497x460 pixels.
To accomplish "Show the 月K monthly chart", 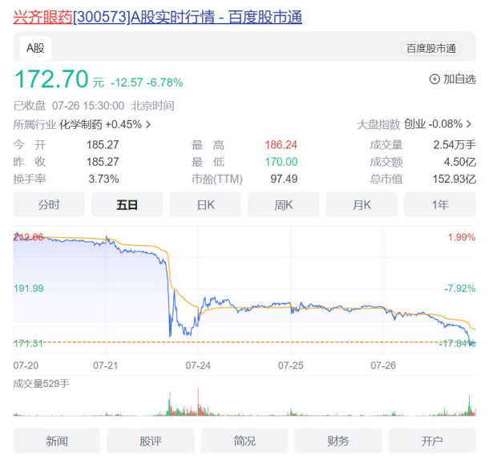I will tap(362, 205).
